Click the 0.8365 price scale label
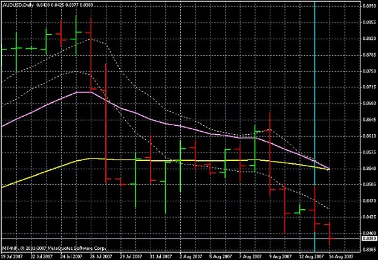Image resolution: width=378 pixels, height=260 pixels. pos(370,249)
